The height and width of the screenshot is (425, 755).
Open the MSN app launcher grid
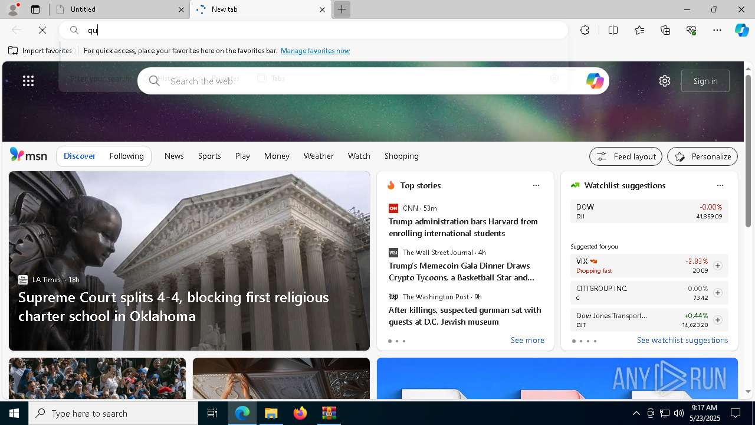click(28, 81)
